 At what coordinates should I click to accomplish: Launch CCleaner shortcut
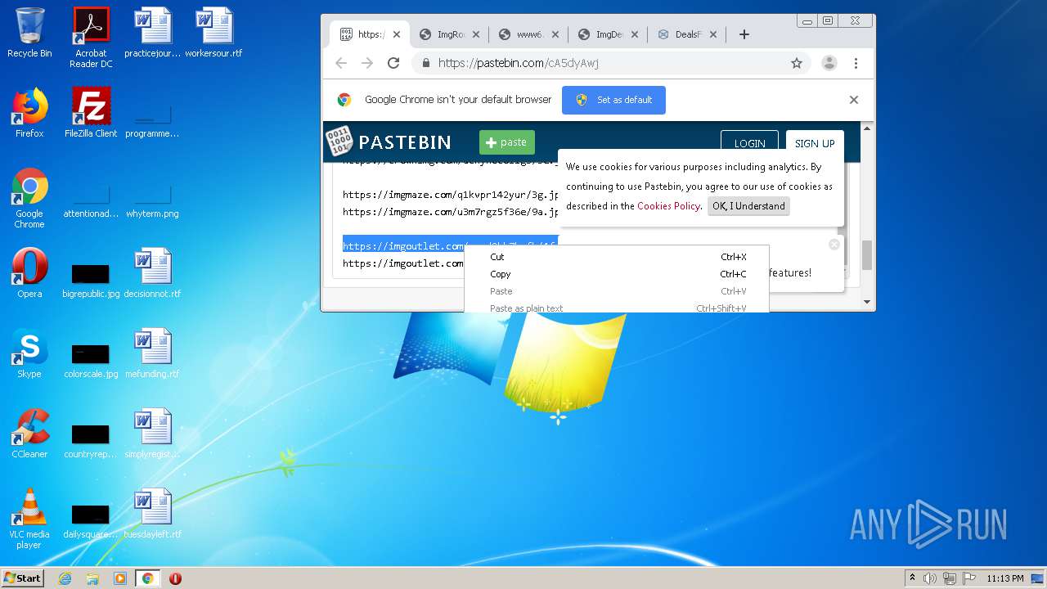point(29,434)
